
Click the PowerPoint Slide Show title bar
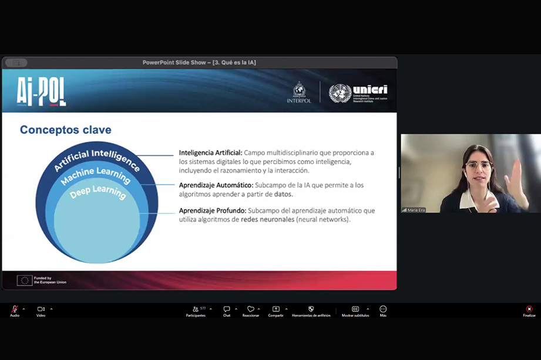199,63
